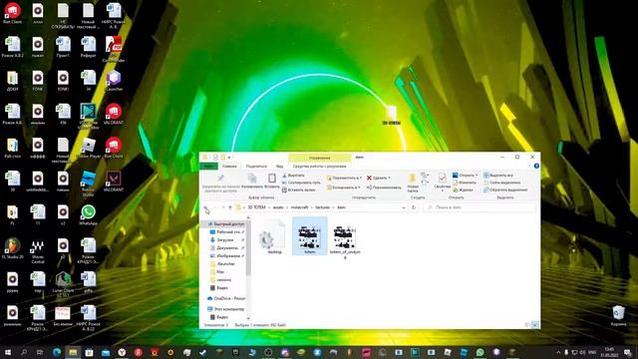The width and height of the screenshot is (638, 359).
Task: Open the WhatsApp desktop shortcut
Action: (88, 215)
